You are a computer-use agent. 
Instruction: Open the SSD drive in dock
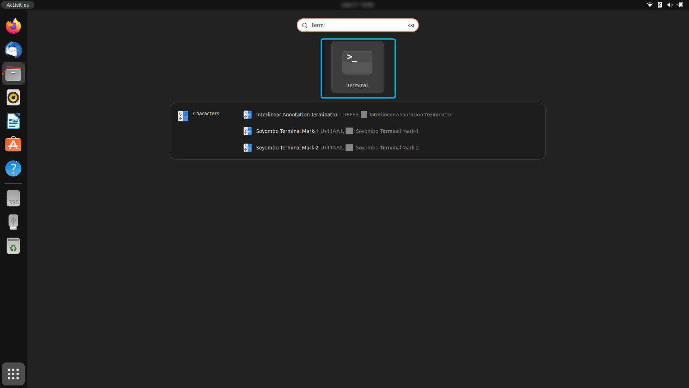[x=13, y=198]
